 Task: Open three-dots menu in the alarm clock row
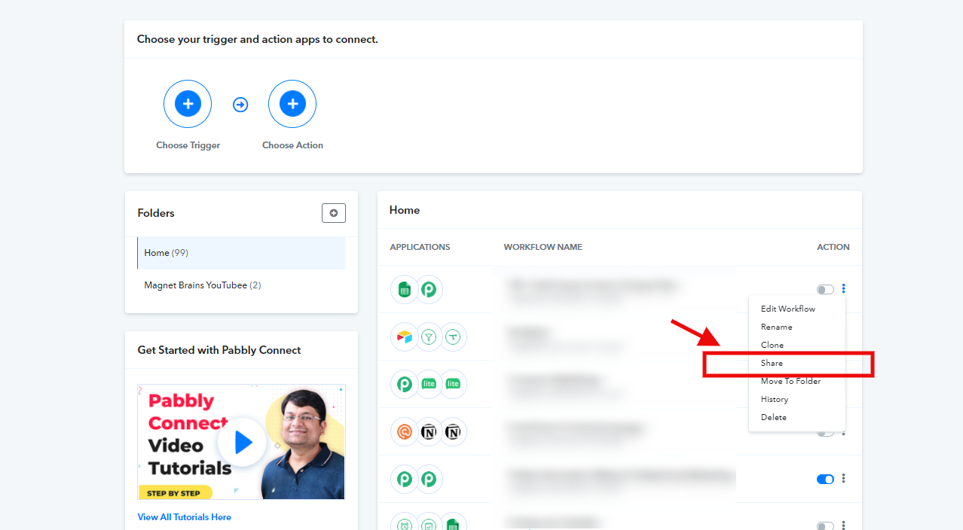point(844,525)
